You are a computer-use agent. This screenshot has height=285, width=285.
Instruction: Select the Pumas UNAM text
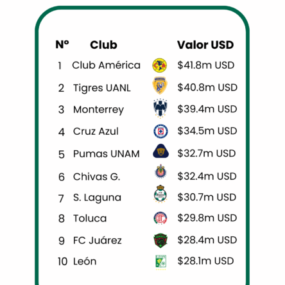click(107, 154)
